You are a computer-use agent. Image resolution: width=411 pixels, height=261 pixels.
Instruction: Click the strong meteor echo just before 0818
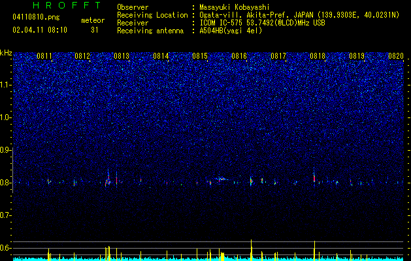tap(314, 177)
